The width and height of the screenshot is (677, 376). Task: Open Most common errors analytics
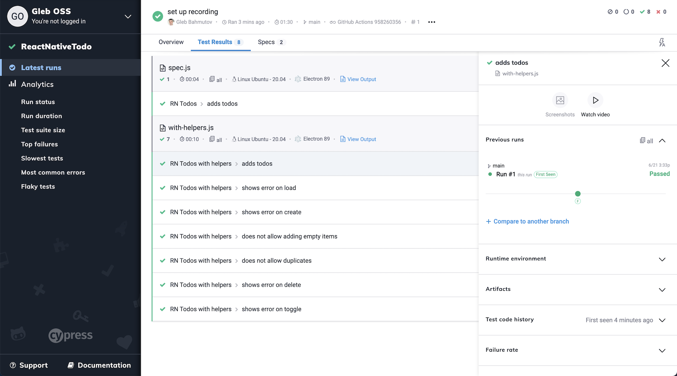click(53, 172)
